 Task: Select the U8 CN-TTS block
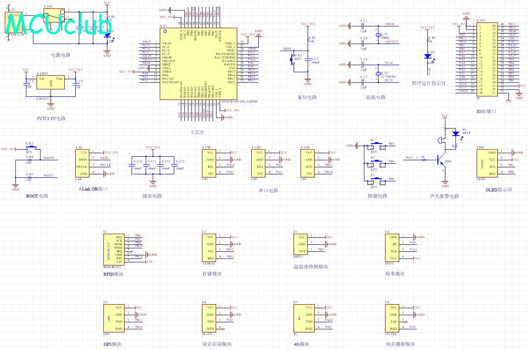pos(393,318)
